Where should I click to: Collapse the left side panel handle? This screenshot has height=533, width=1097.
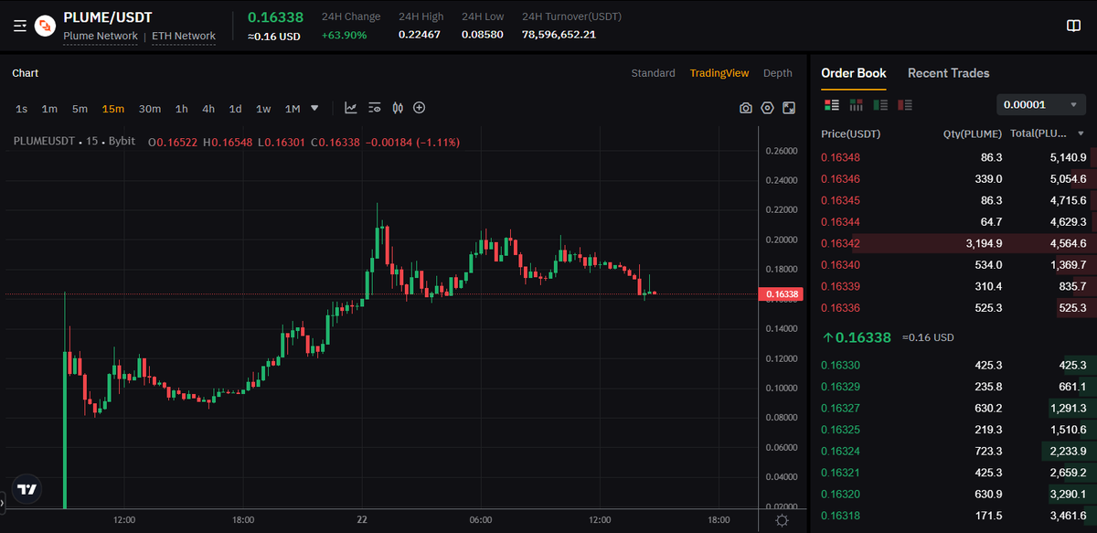(x=3, y=501)
